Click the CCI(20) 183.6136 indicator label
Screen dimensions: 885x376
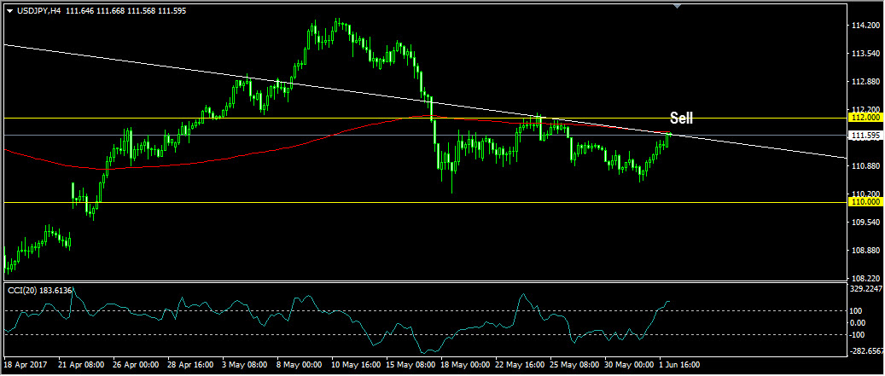click(39, 290)
